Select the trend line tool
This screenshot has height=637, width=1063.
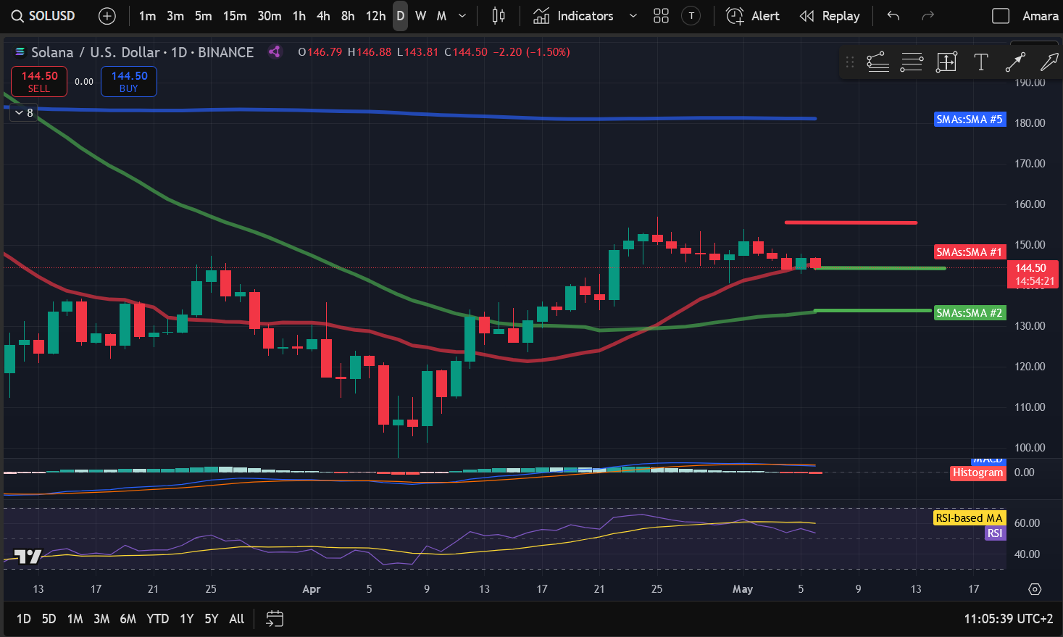[x=1015, y=62]
